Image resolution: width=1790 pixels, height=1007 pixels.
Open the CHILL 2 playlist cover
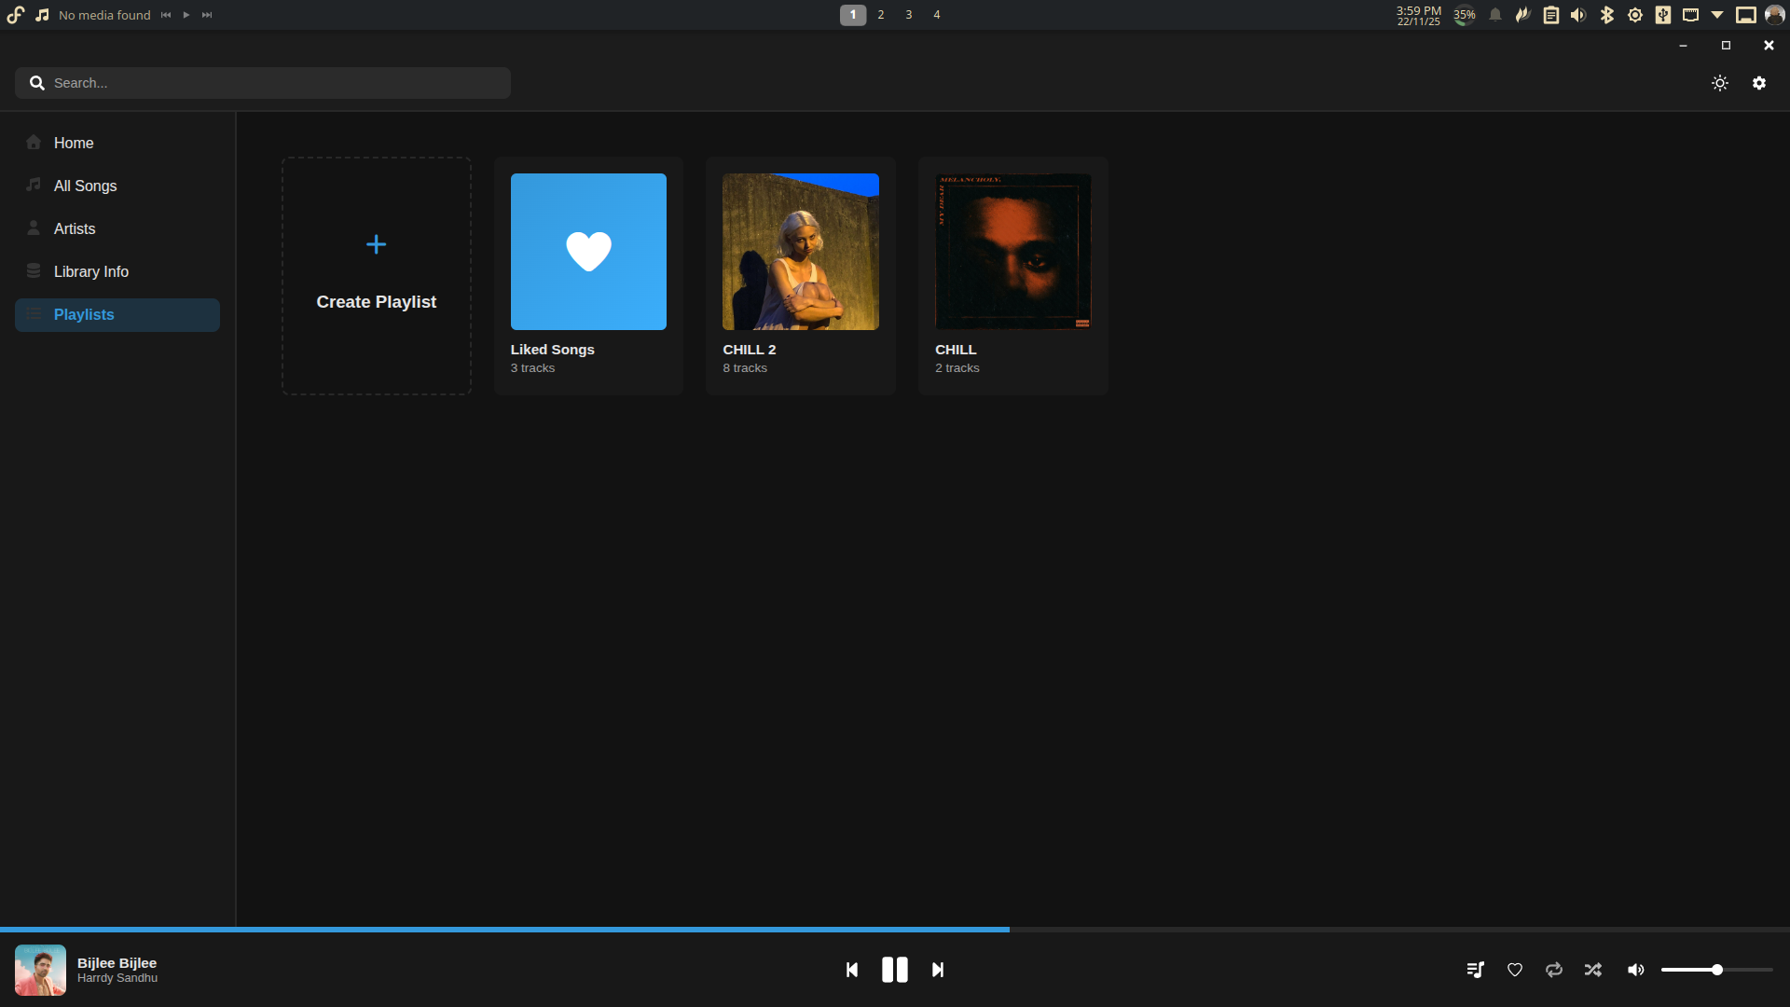tap(799, 251)
